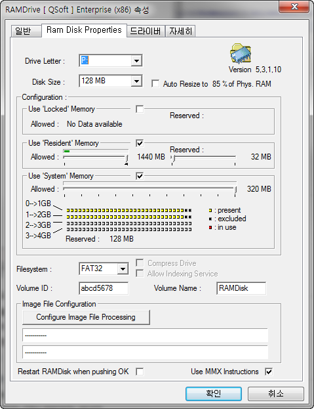The image size is (314, 409).
Task: Click the System Memory Allowed slider thumb
Action: (235, 190)
